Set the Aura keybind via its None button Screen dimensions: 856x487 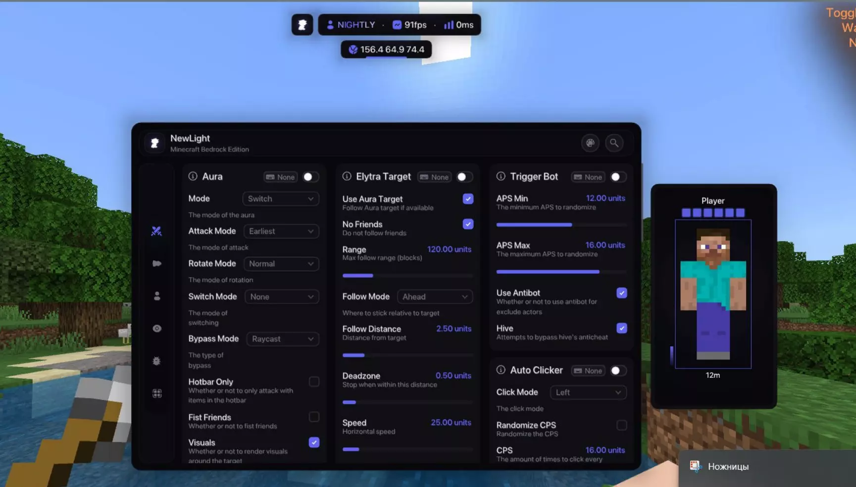coord(281,177)
